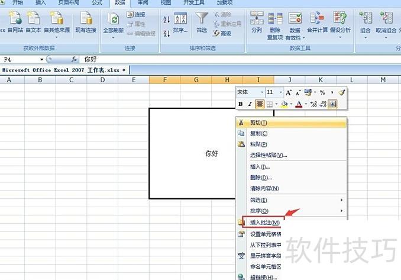Open the Font Color dropdown arrow
401x280 pixels.
306,104
